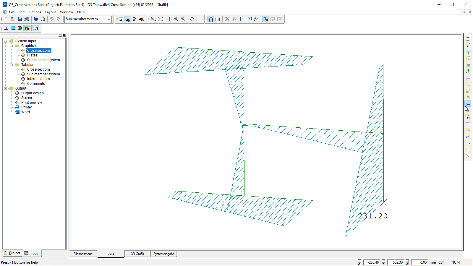Open print preview magnifier page icon
This screenshot has width=473, height=266.
43,19
